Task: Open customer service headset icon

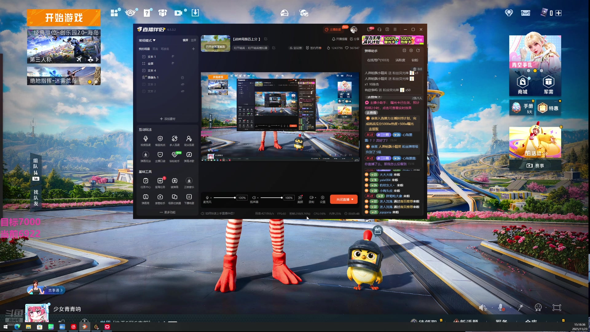Action: [x=379, y=30]
